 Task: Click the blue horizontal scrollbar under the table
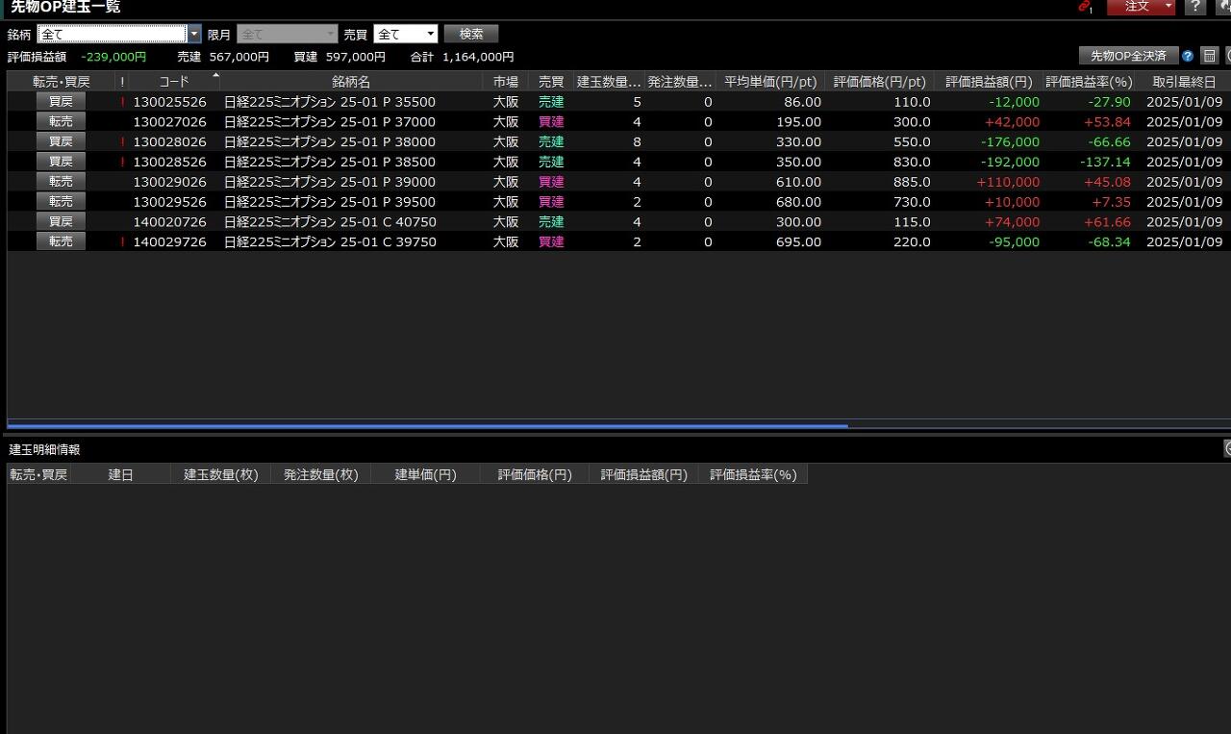pyautogui.click(x=427, y=425)
